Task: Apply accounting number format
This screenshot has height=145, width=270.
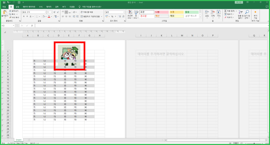Action: [x=107, y=16]
